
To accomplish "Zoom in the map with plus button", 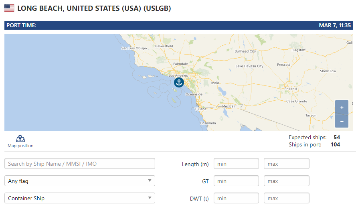I will [x=342, y=107].
